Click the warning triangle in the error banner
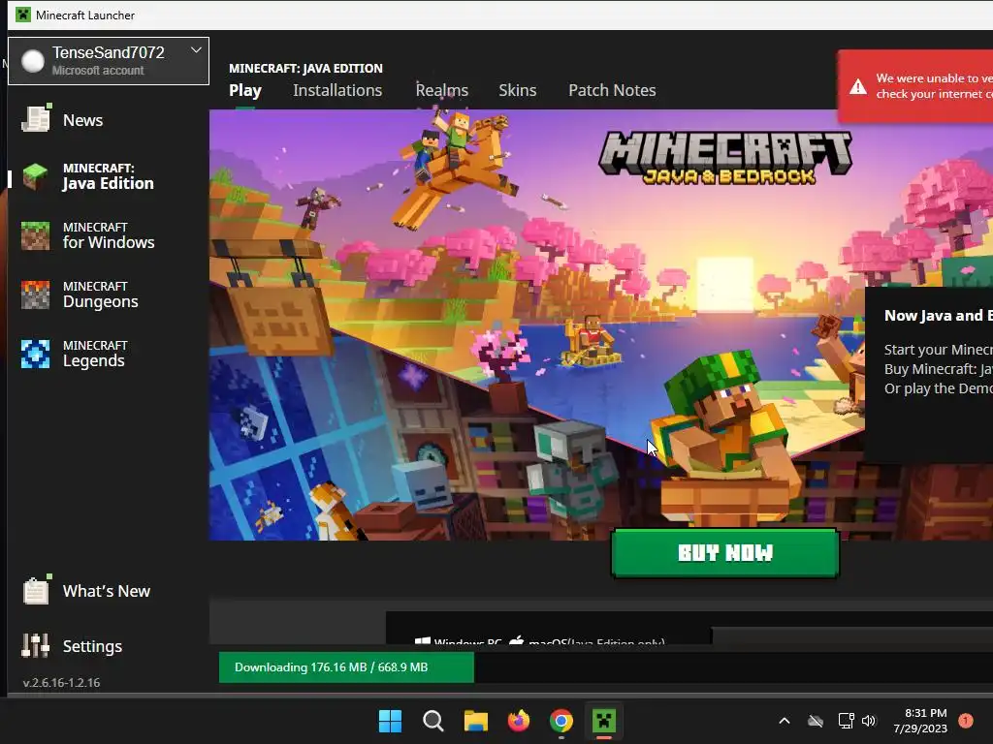993x744 pixels. coord(858,86)
